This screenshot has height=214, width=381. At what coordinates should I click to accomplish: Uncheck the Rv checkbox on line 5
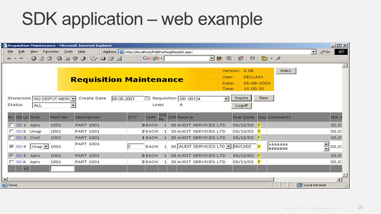pos(12,155)
